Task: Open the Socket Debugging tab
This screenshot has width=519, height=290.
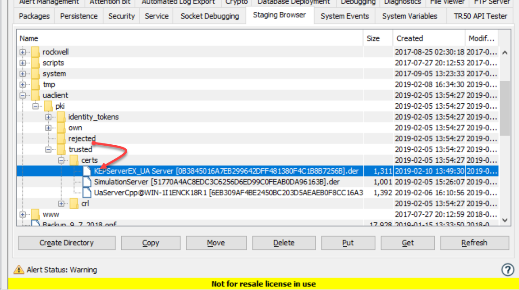Action: click(x=210, y=16)
